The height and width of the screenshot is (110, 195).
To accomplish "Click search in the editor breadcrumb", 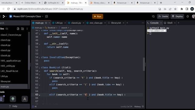I will [64, 28].
